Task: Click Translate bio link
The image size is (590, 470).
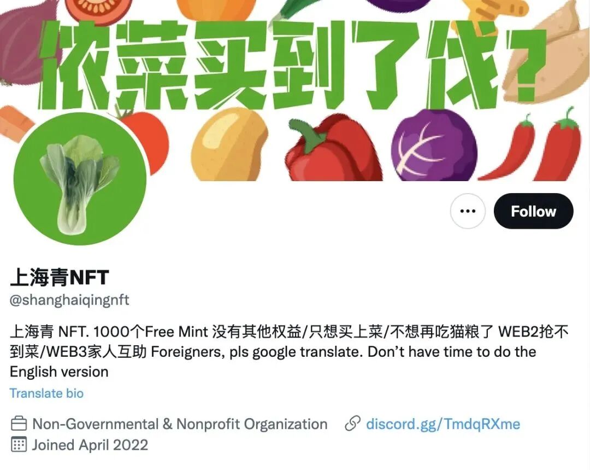Action: (x=46, y=393)
